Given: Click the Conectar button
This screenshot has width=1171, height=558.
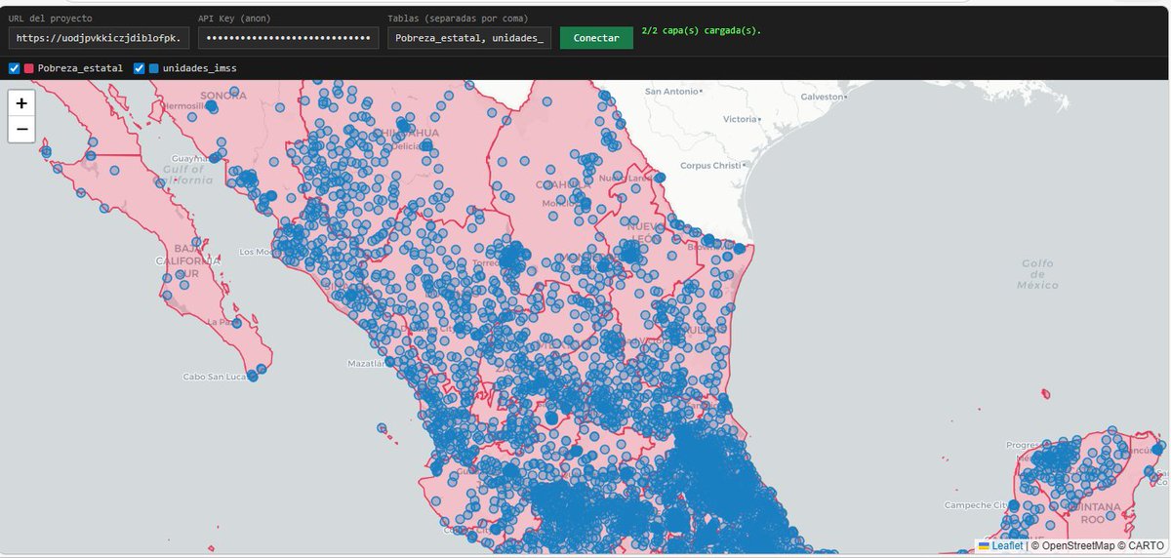Looking at the screenshot, I should (x=596, y=37).
